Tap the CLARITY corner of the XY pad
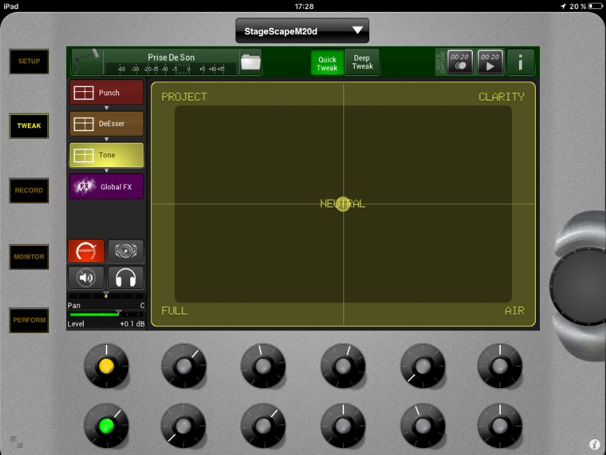The height and width of the screenshot is (455, 606). tap(501, 97)
